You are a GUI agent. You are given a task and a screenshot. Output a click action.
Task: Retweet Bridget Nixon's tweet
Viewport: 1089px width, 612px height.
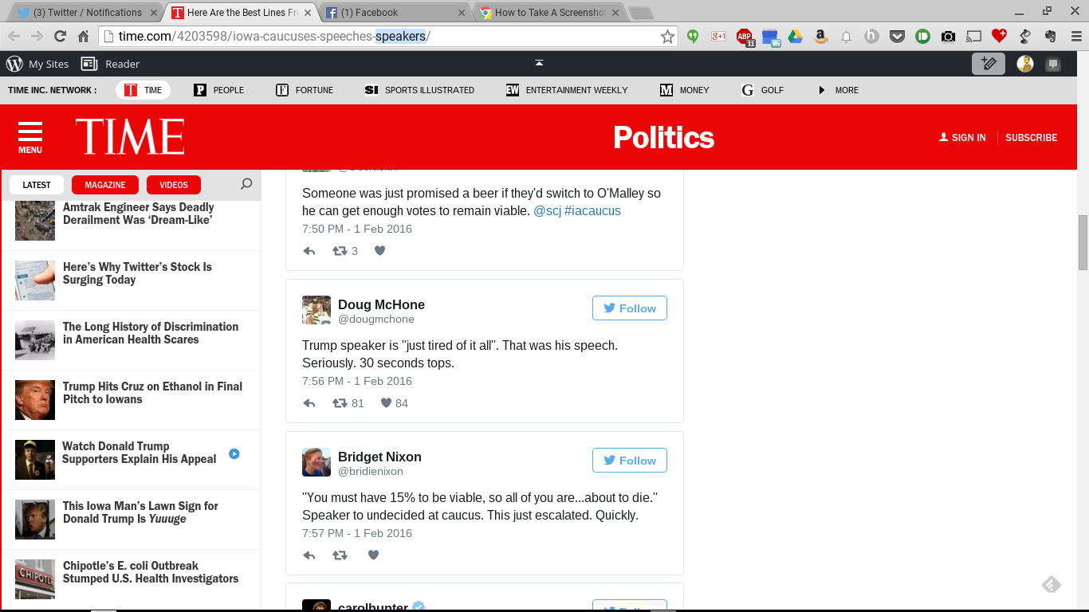[x=340, y=555]
